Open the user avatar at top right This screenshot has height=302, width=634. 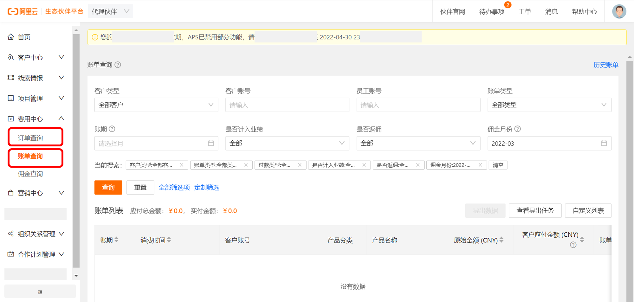tap(618, 11)
